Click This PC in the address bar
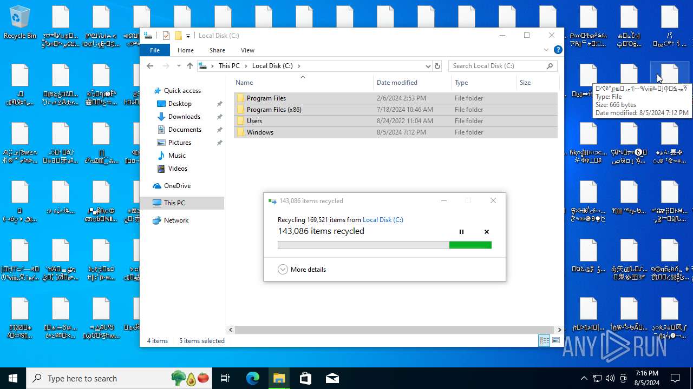This screenshot has width=693, height=389. [229, 66]
